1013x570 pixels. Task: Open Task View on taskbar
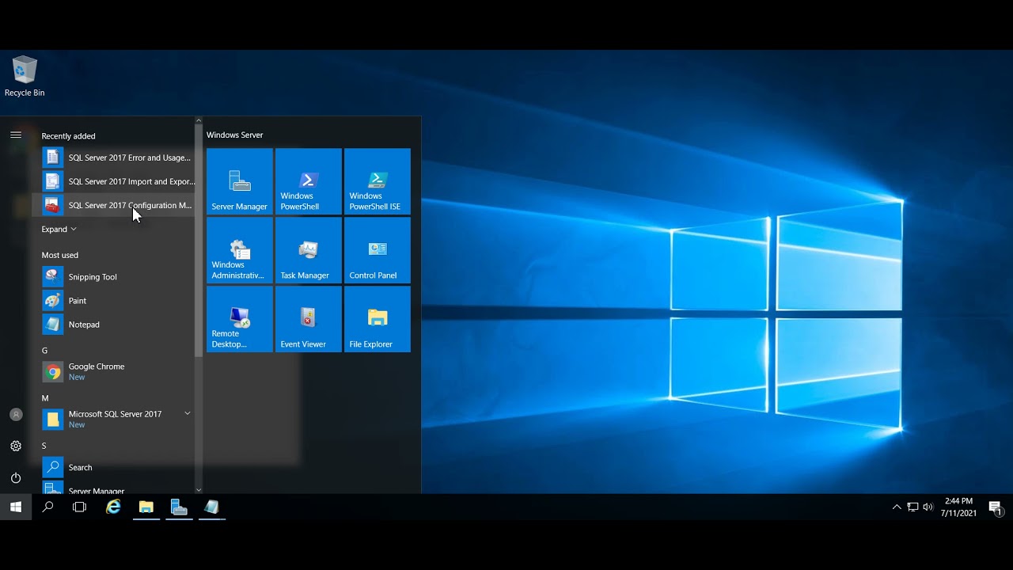79,507
